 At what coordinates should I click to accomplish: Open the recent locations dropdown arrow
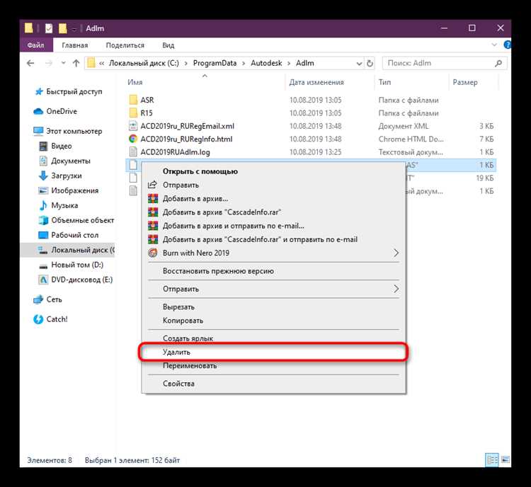(x=63, y=63)
